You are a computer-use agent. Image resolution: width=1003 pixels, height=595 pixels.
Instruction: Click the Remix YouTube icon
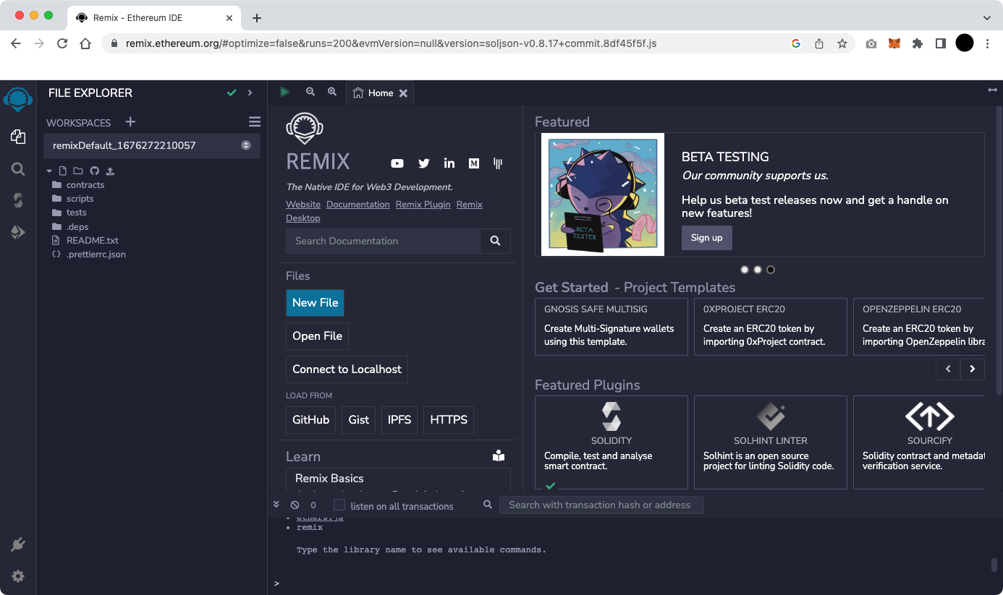point(397,163)
